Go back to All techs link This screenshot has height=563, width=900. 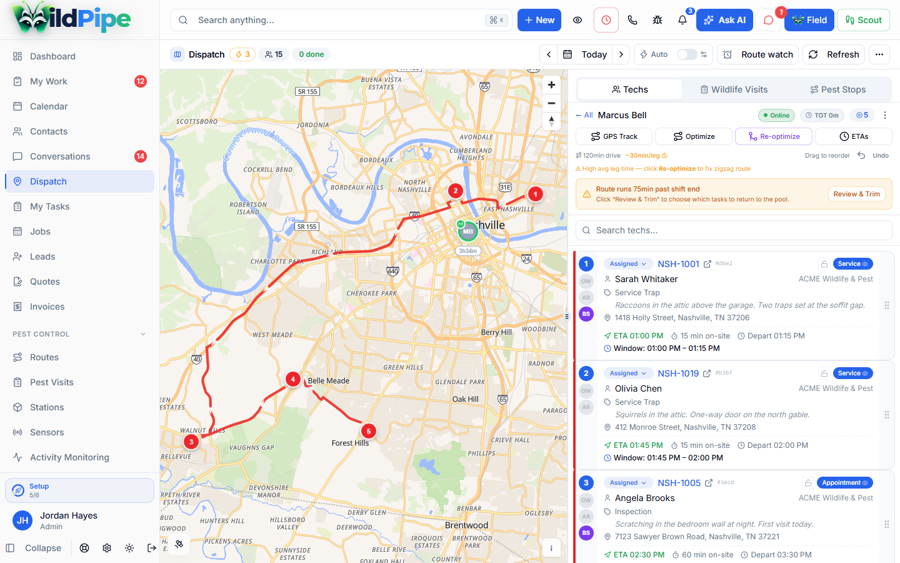click(x=584, y=115)
